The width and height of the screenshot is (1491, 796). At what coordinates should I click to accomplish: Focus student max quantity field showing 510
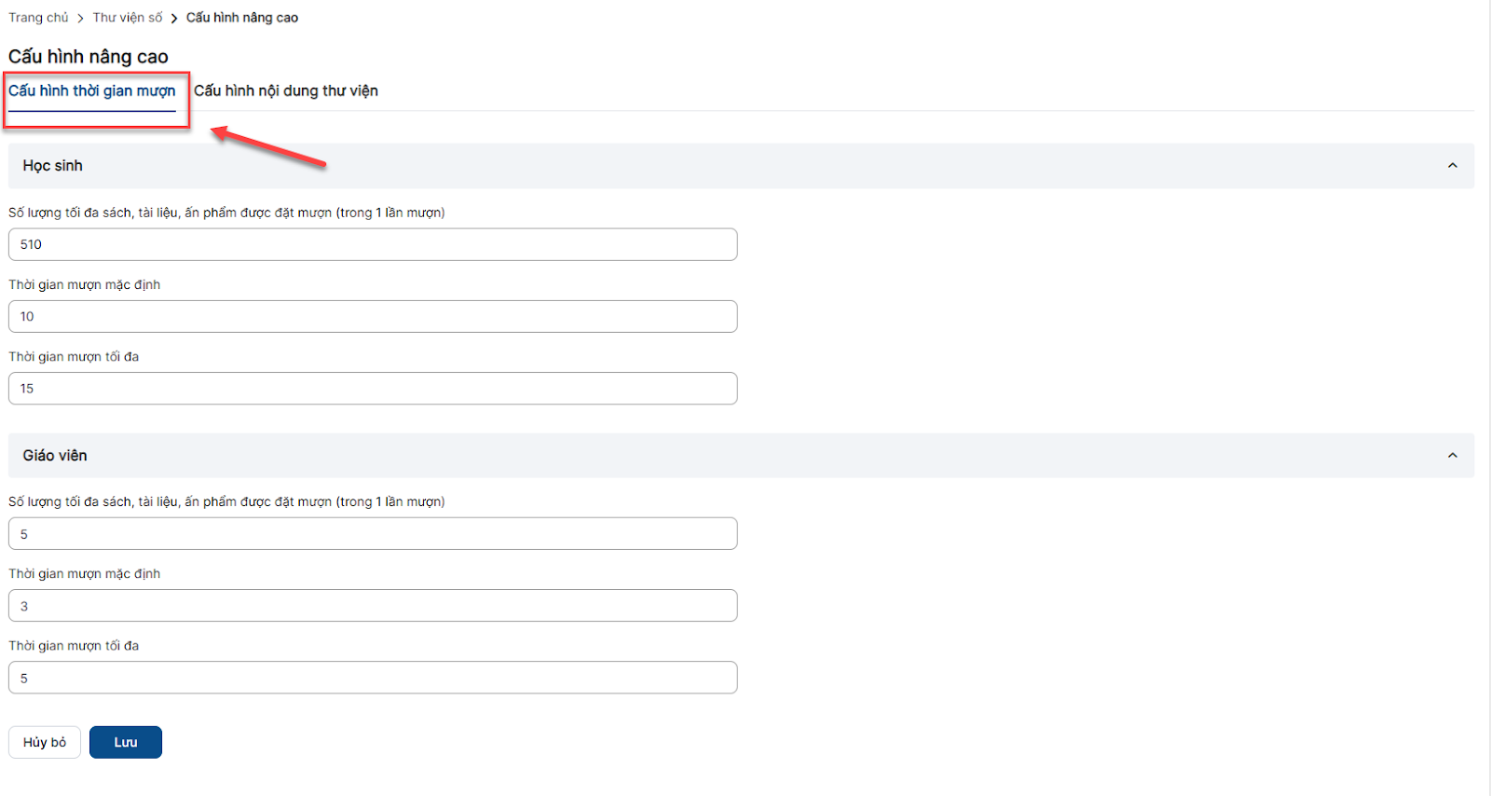[373, 244]
